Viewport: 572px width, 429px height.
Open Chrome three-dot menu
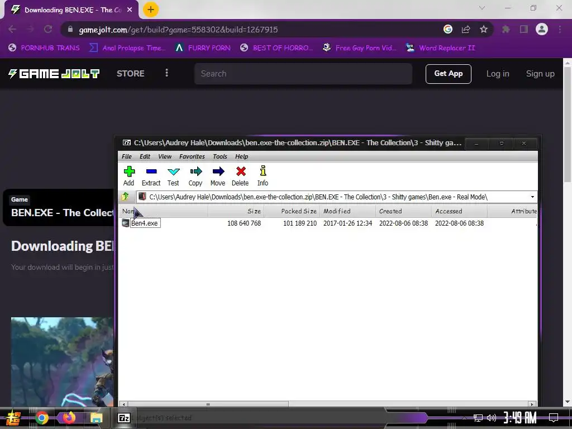560,29
